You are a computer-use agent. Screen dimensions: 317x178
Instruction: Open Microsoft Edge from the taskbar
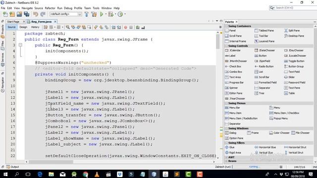[40, 174]
